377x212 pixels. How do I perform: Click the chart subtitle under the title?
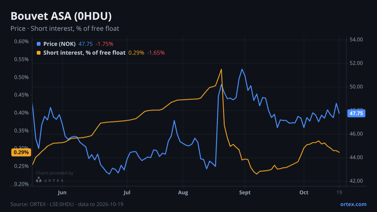(65, 29)
